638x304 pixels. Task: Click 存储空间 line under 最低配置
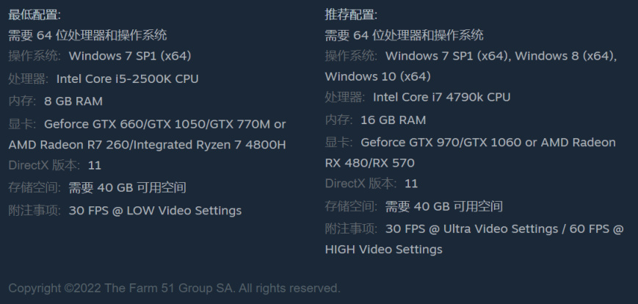tap(97, 188)
